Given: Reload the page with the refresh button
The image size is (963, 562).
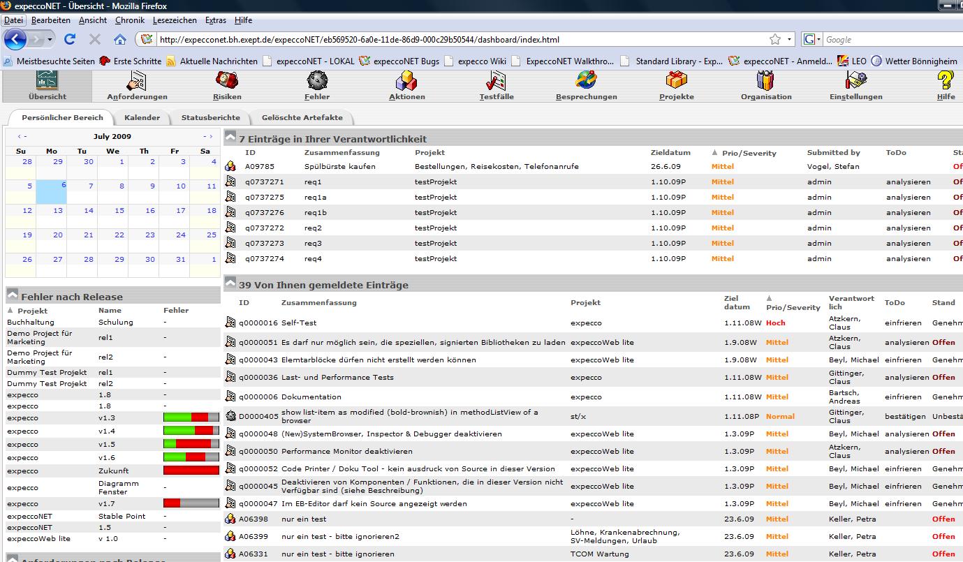Looking at the screenshot, I should coord(69,39).
